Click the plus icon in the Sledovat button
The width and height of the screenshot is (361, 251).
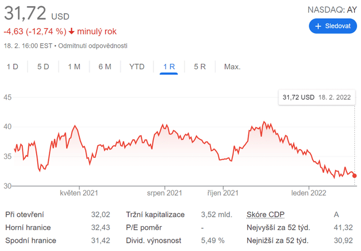318,26
